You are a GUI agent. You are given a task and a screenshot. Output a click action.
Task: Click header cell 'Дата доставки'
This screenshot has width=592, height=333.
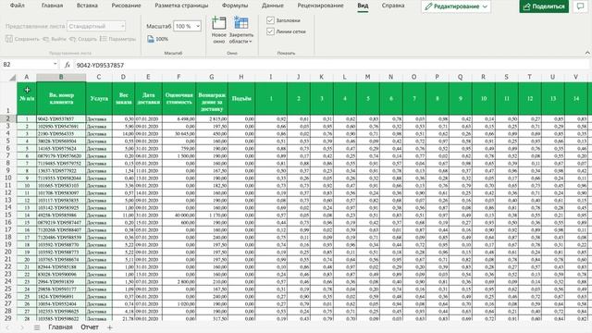point(148,99)
